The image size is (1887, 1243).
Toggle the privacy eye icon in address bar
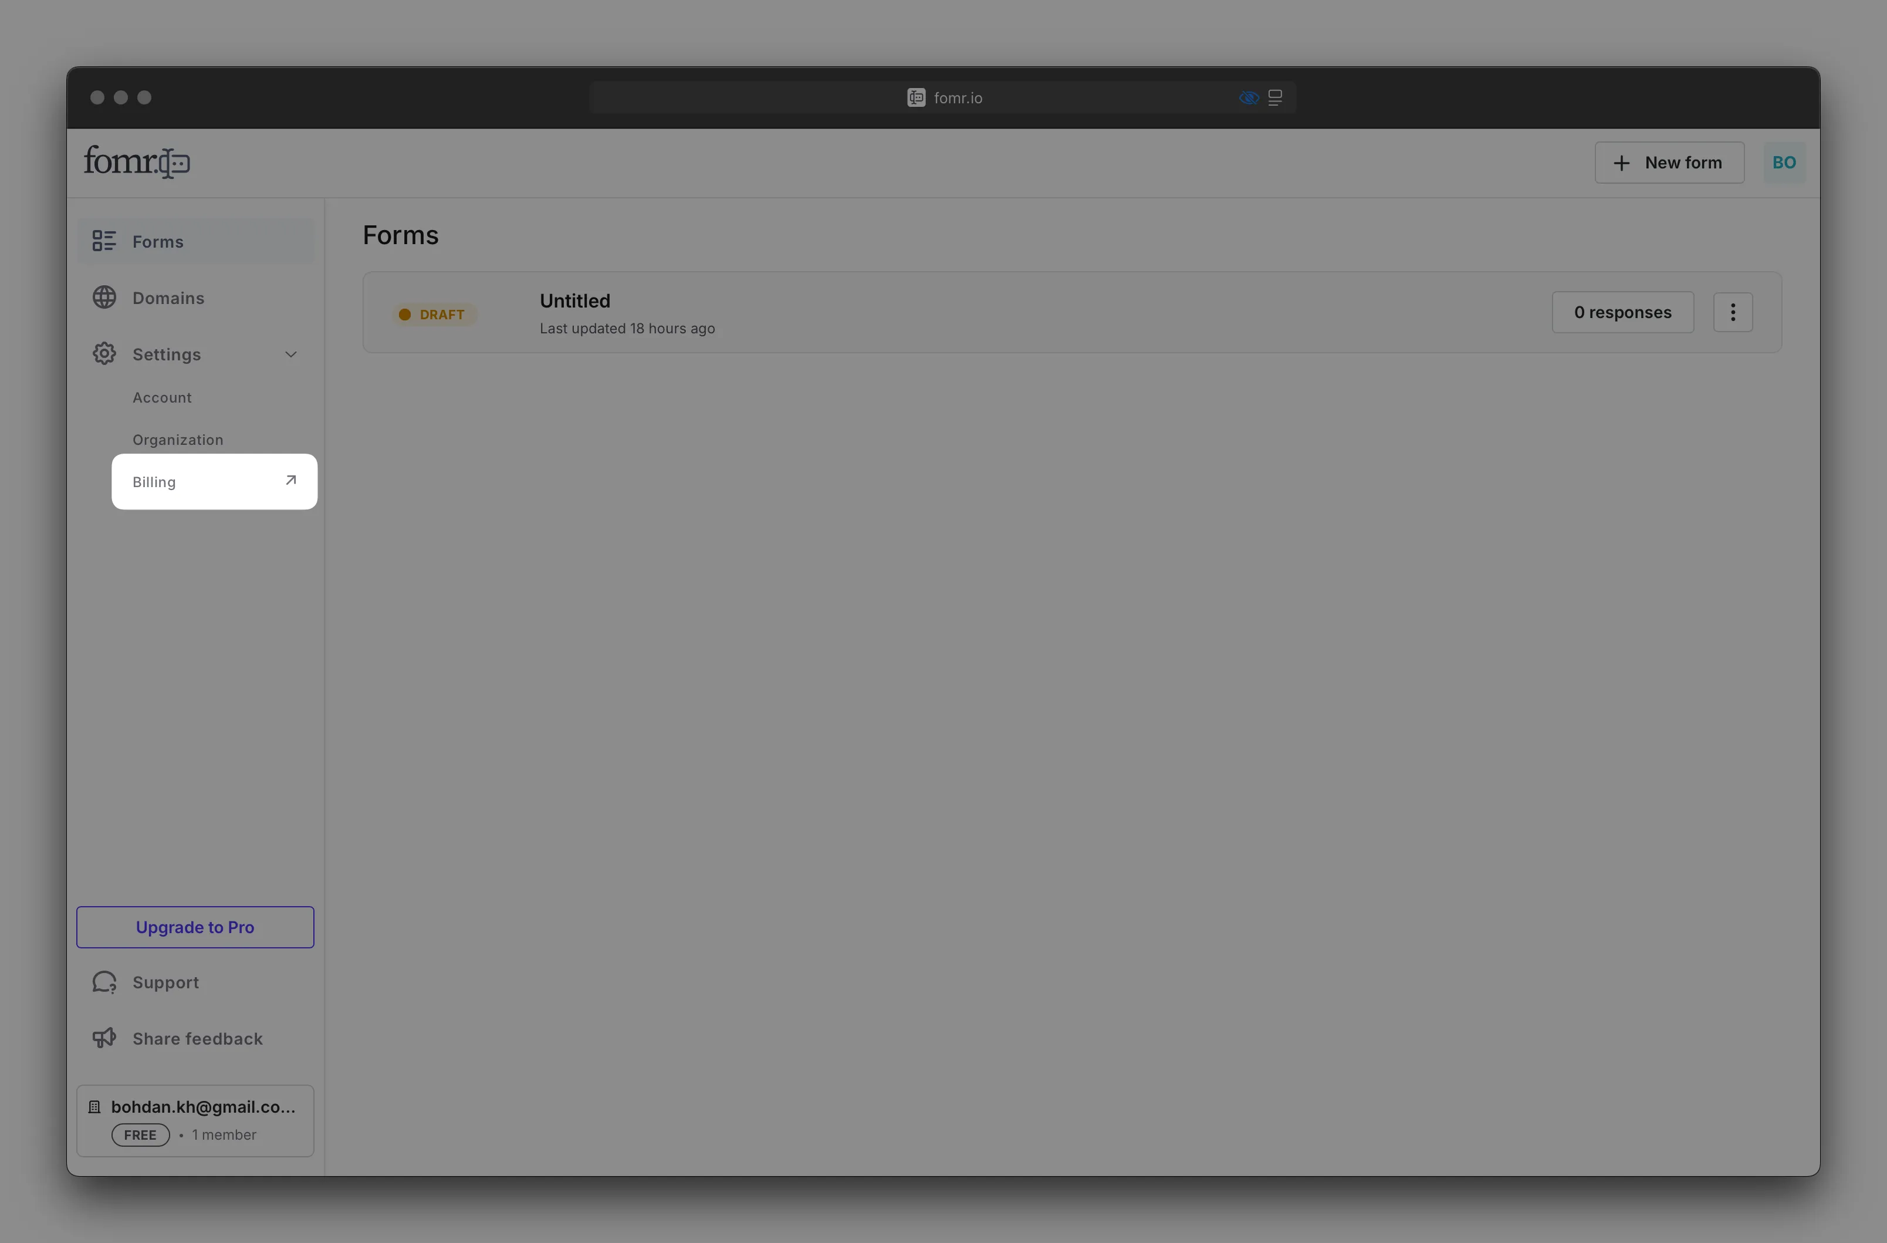click(x=1249, y=97)
